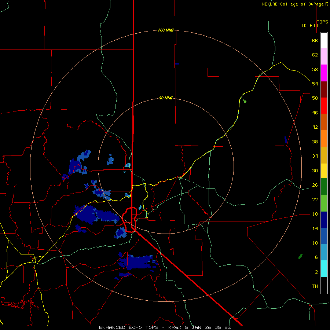Click the '54' legend value
This screenshot has height=330, width=330.
pos(315,84)
